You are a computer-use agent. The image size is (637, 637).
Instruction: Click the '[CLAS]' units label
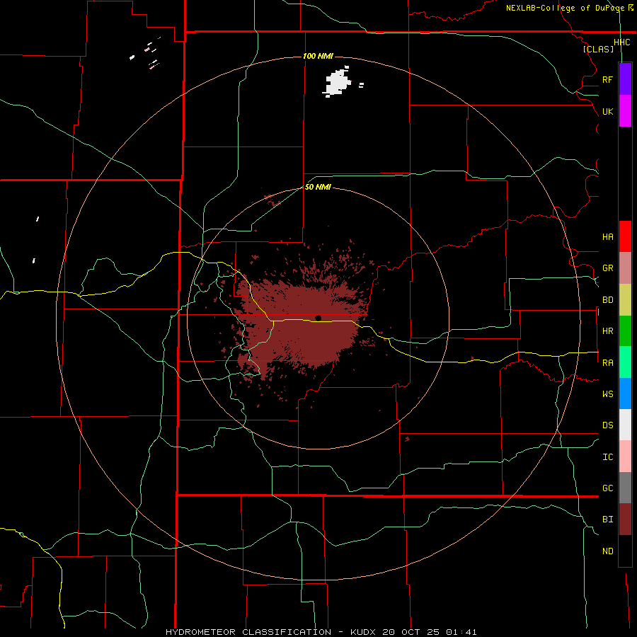(598, 50)
